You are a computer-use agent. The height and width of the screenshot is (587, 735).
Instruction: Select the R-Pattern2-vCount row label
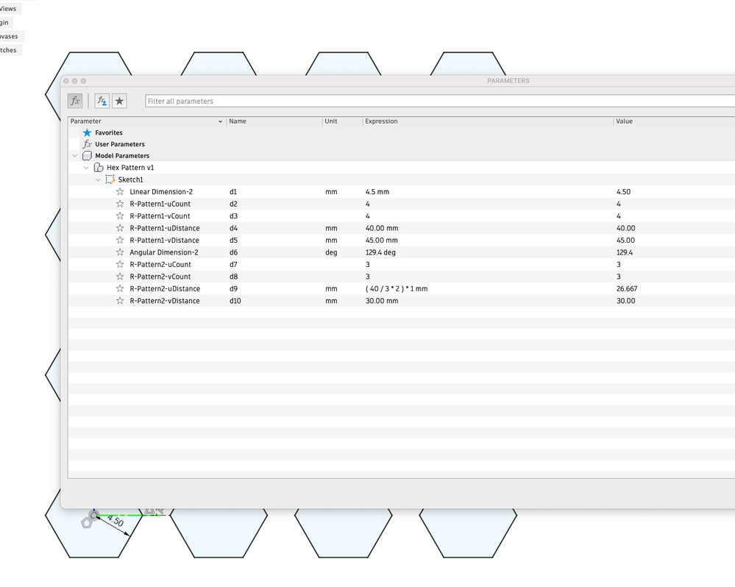point(160,277)
